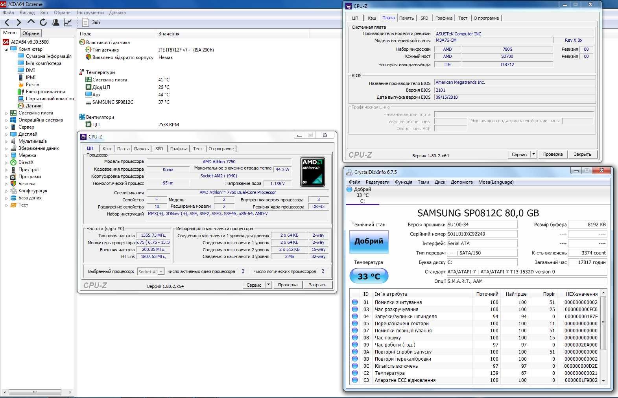The width and height of the screenshot is (618, 398).
Task: Click Проверка button in front CPU-Z
Action: (288, 285)
